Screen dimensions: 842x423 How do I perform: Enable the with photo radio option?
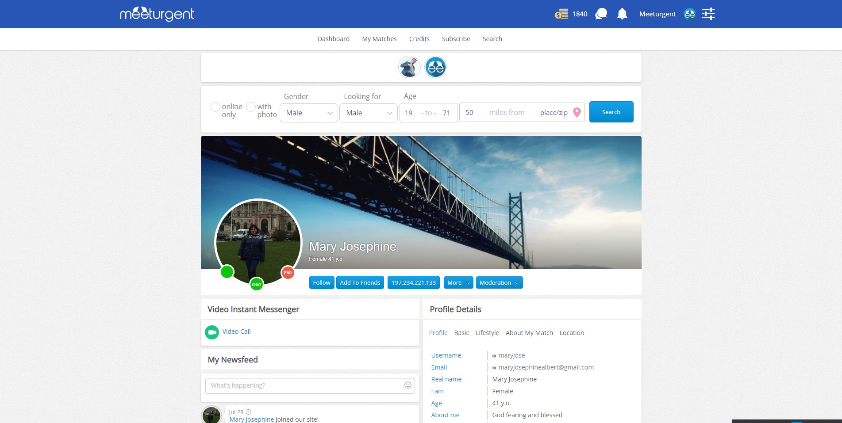pyautogui.click(x=251, y=107)
